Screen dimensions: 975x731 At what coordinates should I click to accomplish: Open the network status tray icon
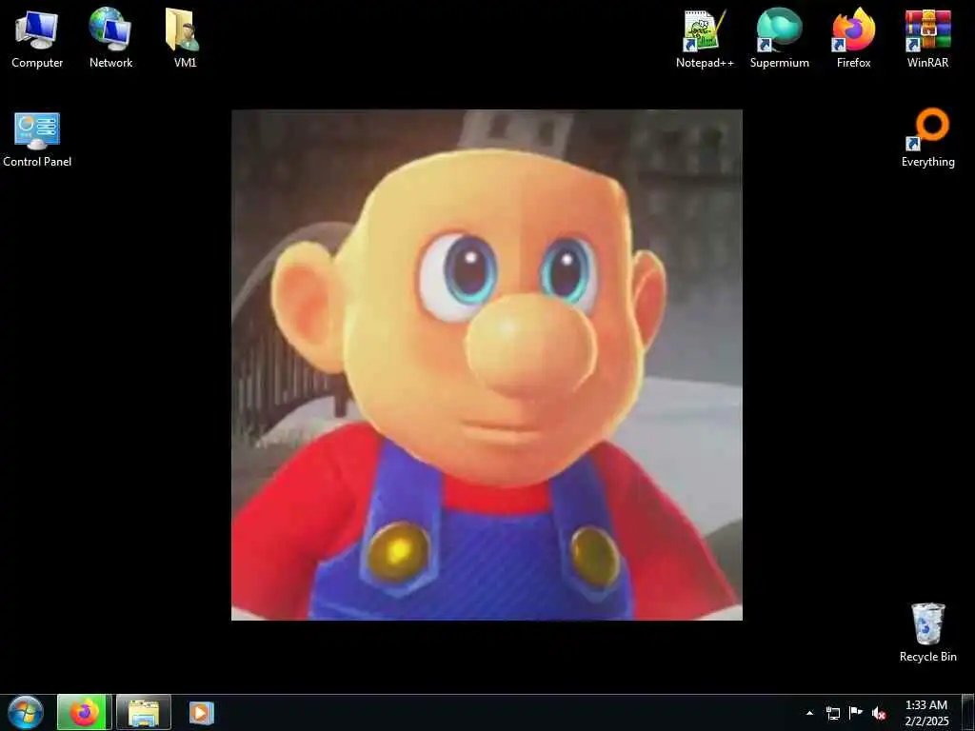click(x=832, y=713)
